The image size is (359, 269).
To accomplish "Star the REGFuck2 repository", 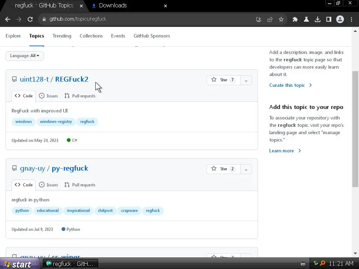I will (x=223, y=80).
